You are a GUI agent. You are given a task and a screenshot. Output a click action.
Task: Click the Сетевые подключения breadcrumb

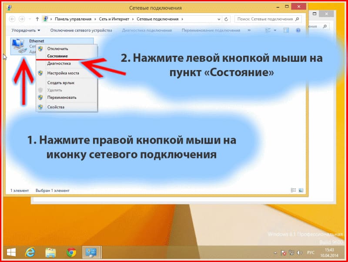pos(157,19)
